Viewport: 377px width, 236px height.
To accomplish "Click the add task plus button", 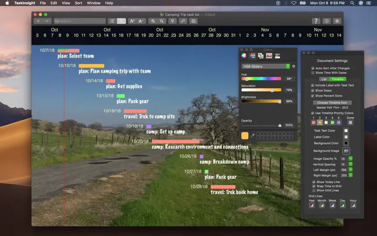I will pos(38,21).
